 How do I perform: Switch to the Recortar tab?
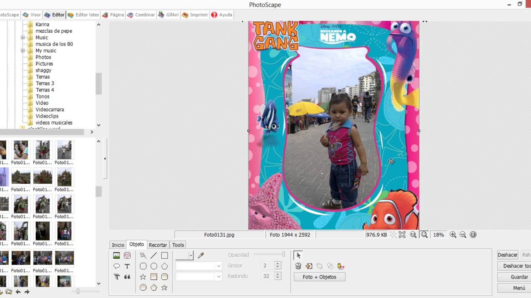click(158, 245)
